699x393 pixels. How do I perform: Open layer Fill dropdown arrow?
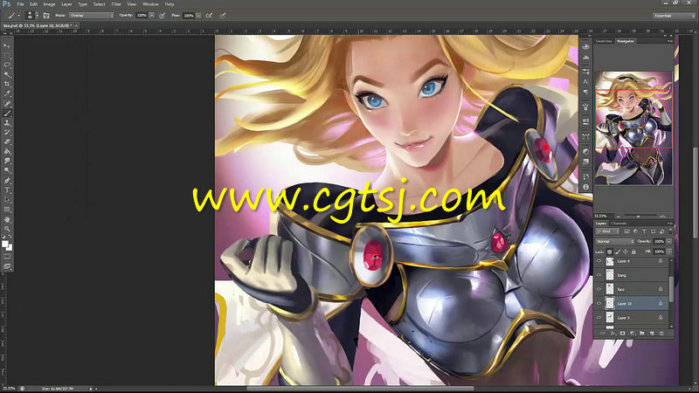(669, 252)
